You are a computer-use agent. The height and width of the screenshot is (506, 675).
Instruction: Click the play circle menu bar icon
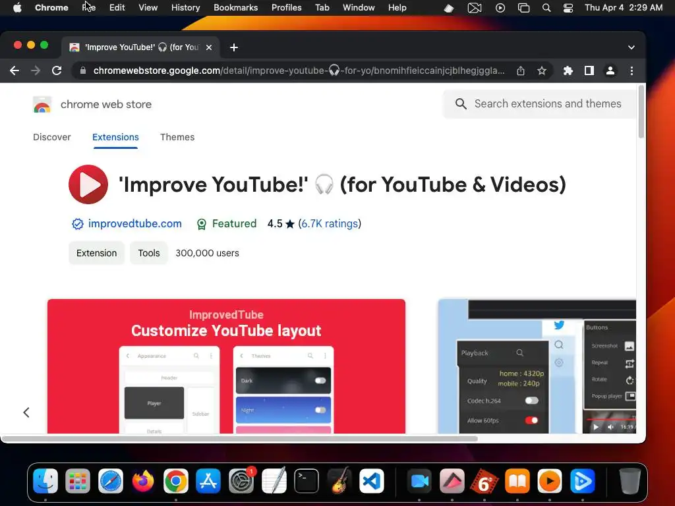tap(500, 7)
